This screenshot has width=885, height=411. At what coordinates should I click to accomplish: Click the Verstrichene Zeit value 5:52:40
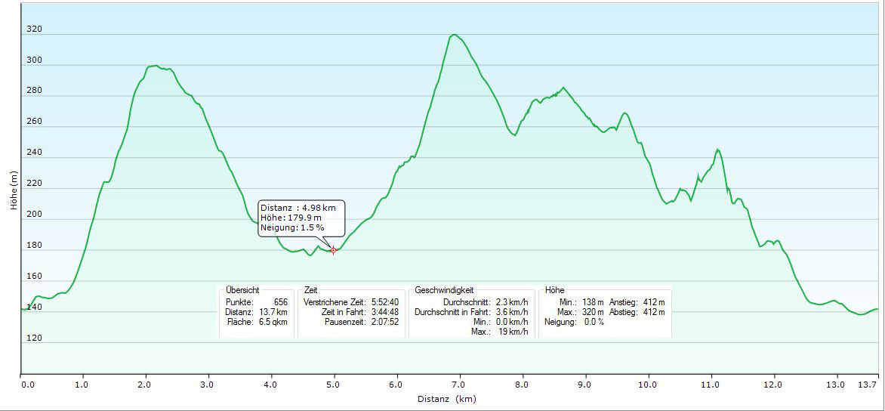384,302
